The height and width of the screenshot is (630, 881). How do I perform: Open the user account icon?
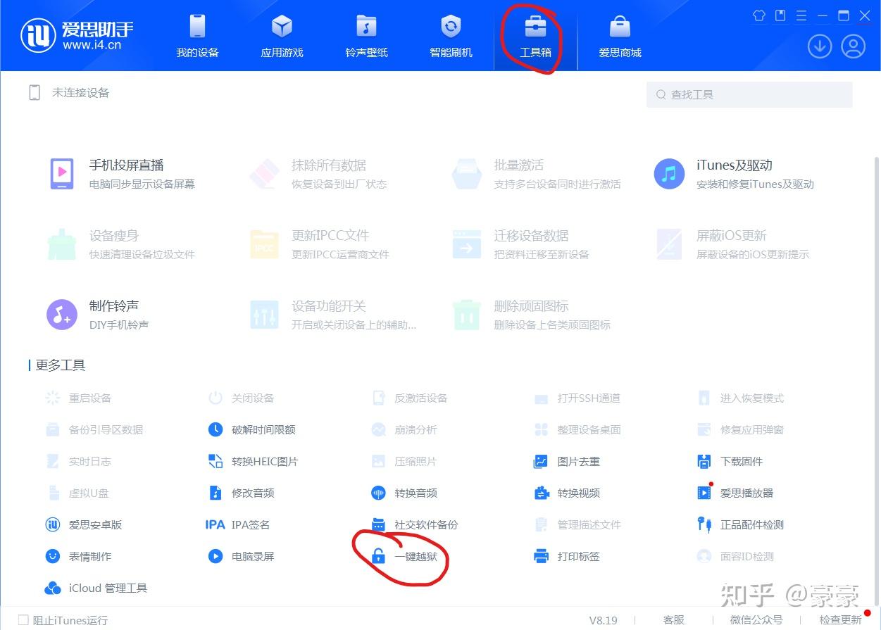[853, 46]
